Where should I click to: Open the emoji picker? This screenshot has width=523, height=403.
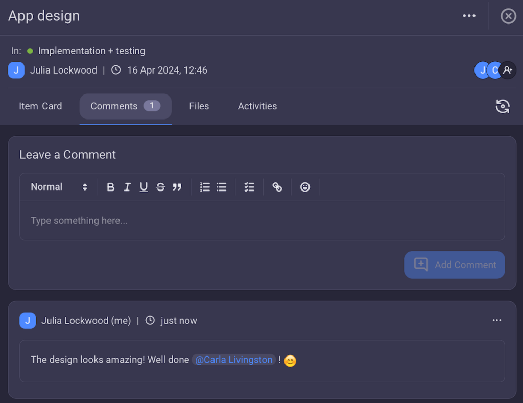click(305, 187)
